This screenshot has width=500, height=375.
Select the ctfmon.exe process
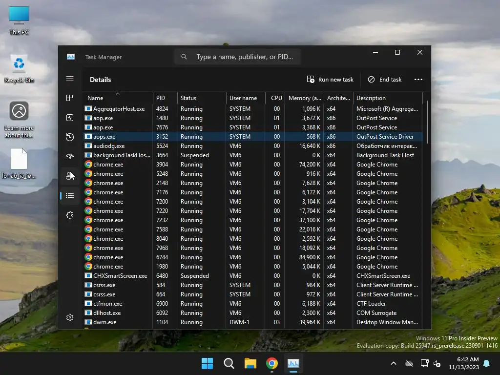point(253,303)
